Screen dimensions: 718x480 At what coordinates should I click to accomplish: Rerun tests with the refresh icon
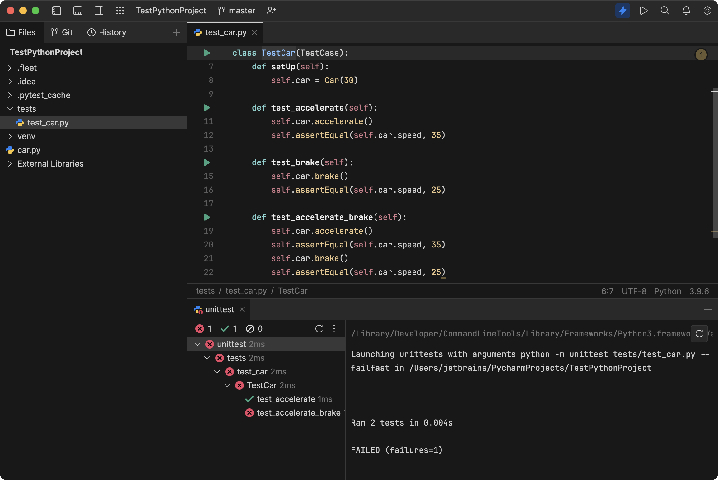pos(319,329)
